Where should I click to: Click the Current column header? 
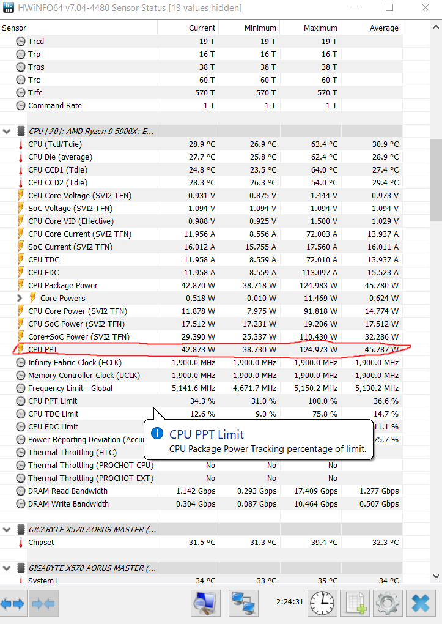click(x=188, y=28)
